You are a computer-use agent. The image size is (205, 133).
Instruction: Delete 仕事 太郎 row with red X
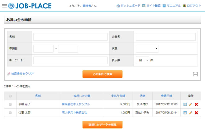coord(196,113)
